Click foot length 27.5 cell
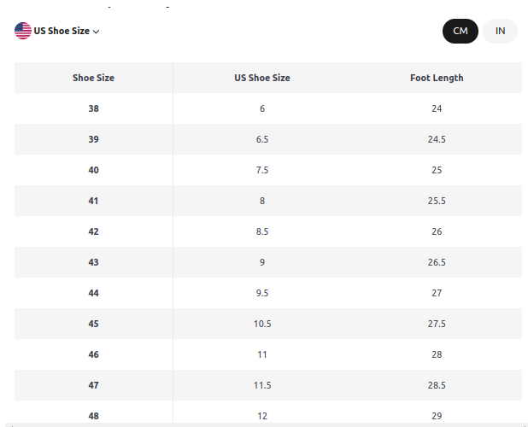 tap(437, 324)
